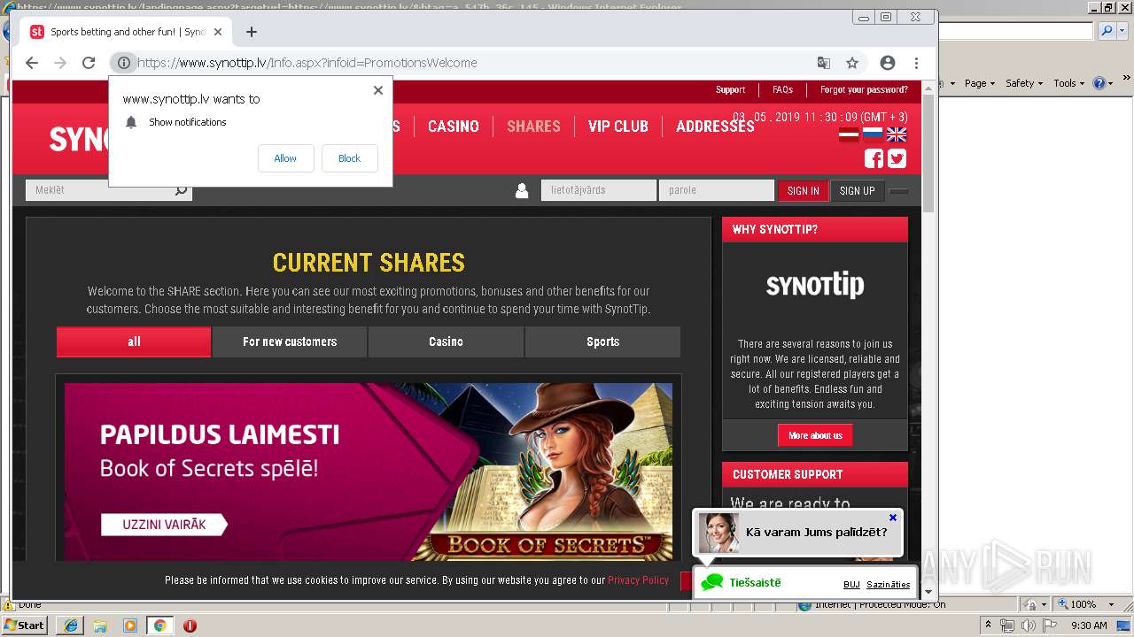Viewport: 1134px width, 637px height.
Task: Reload the SynotTip page
Action: point(89,63)
